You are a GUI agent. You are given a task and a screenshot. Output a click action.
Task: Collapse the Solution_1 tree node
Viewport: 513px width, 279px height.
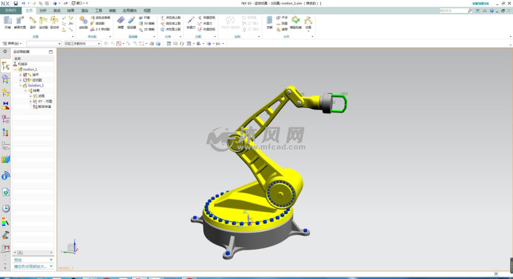(x=21, y=86)
